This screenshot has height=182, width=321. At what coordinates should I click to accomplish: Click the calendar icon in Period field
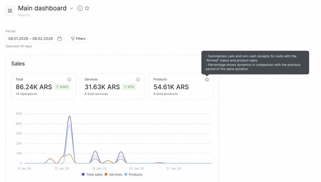pos(60,39)
